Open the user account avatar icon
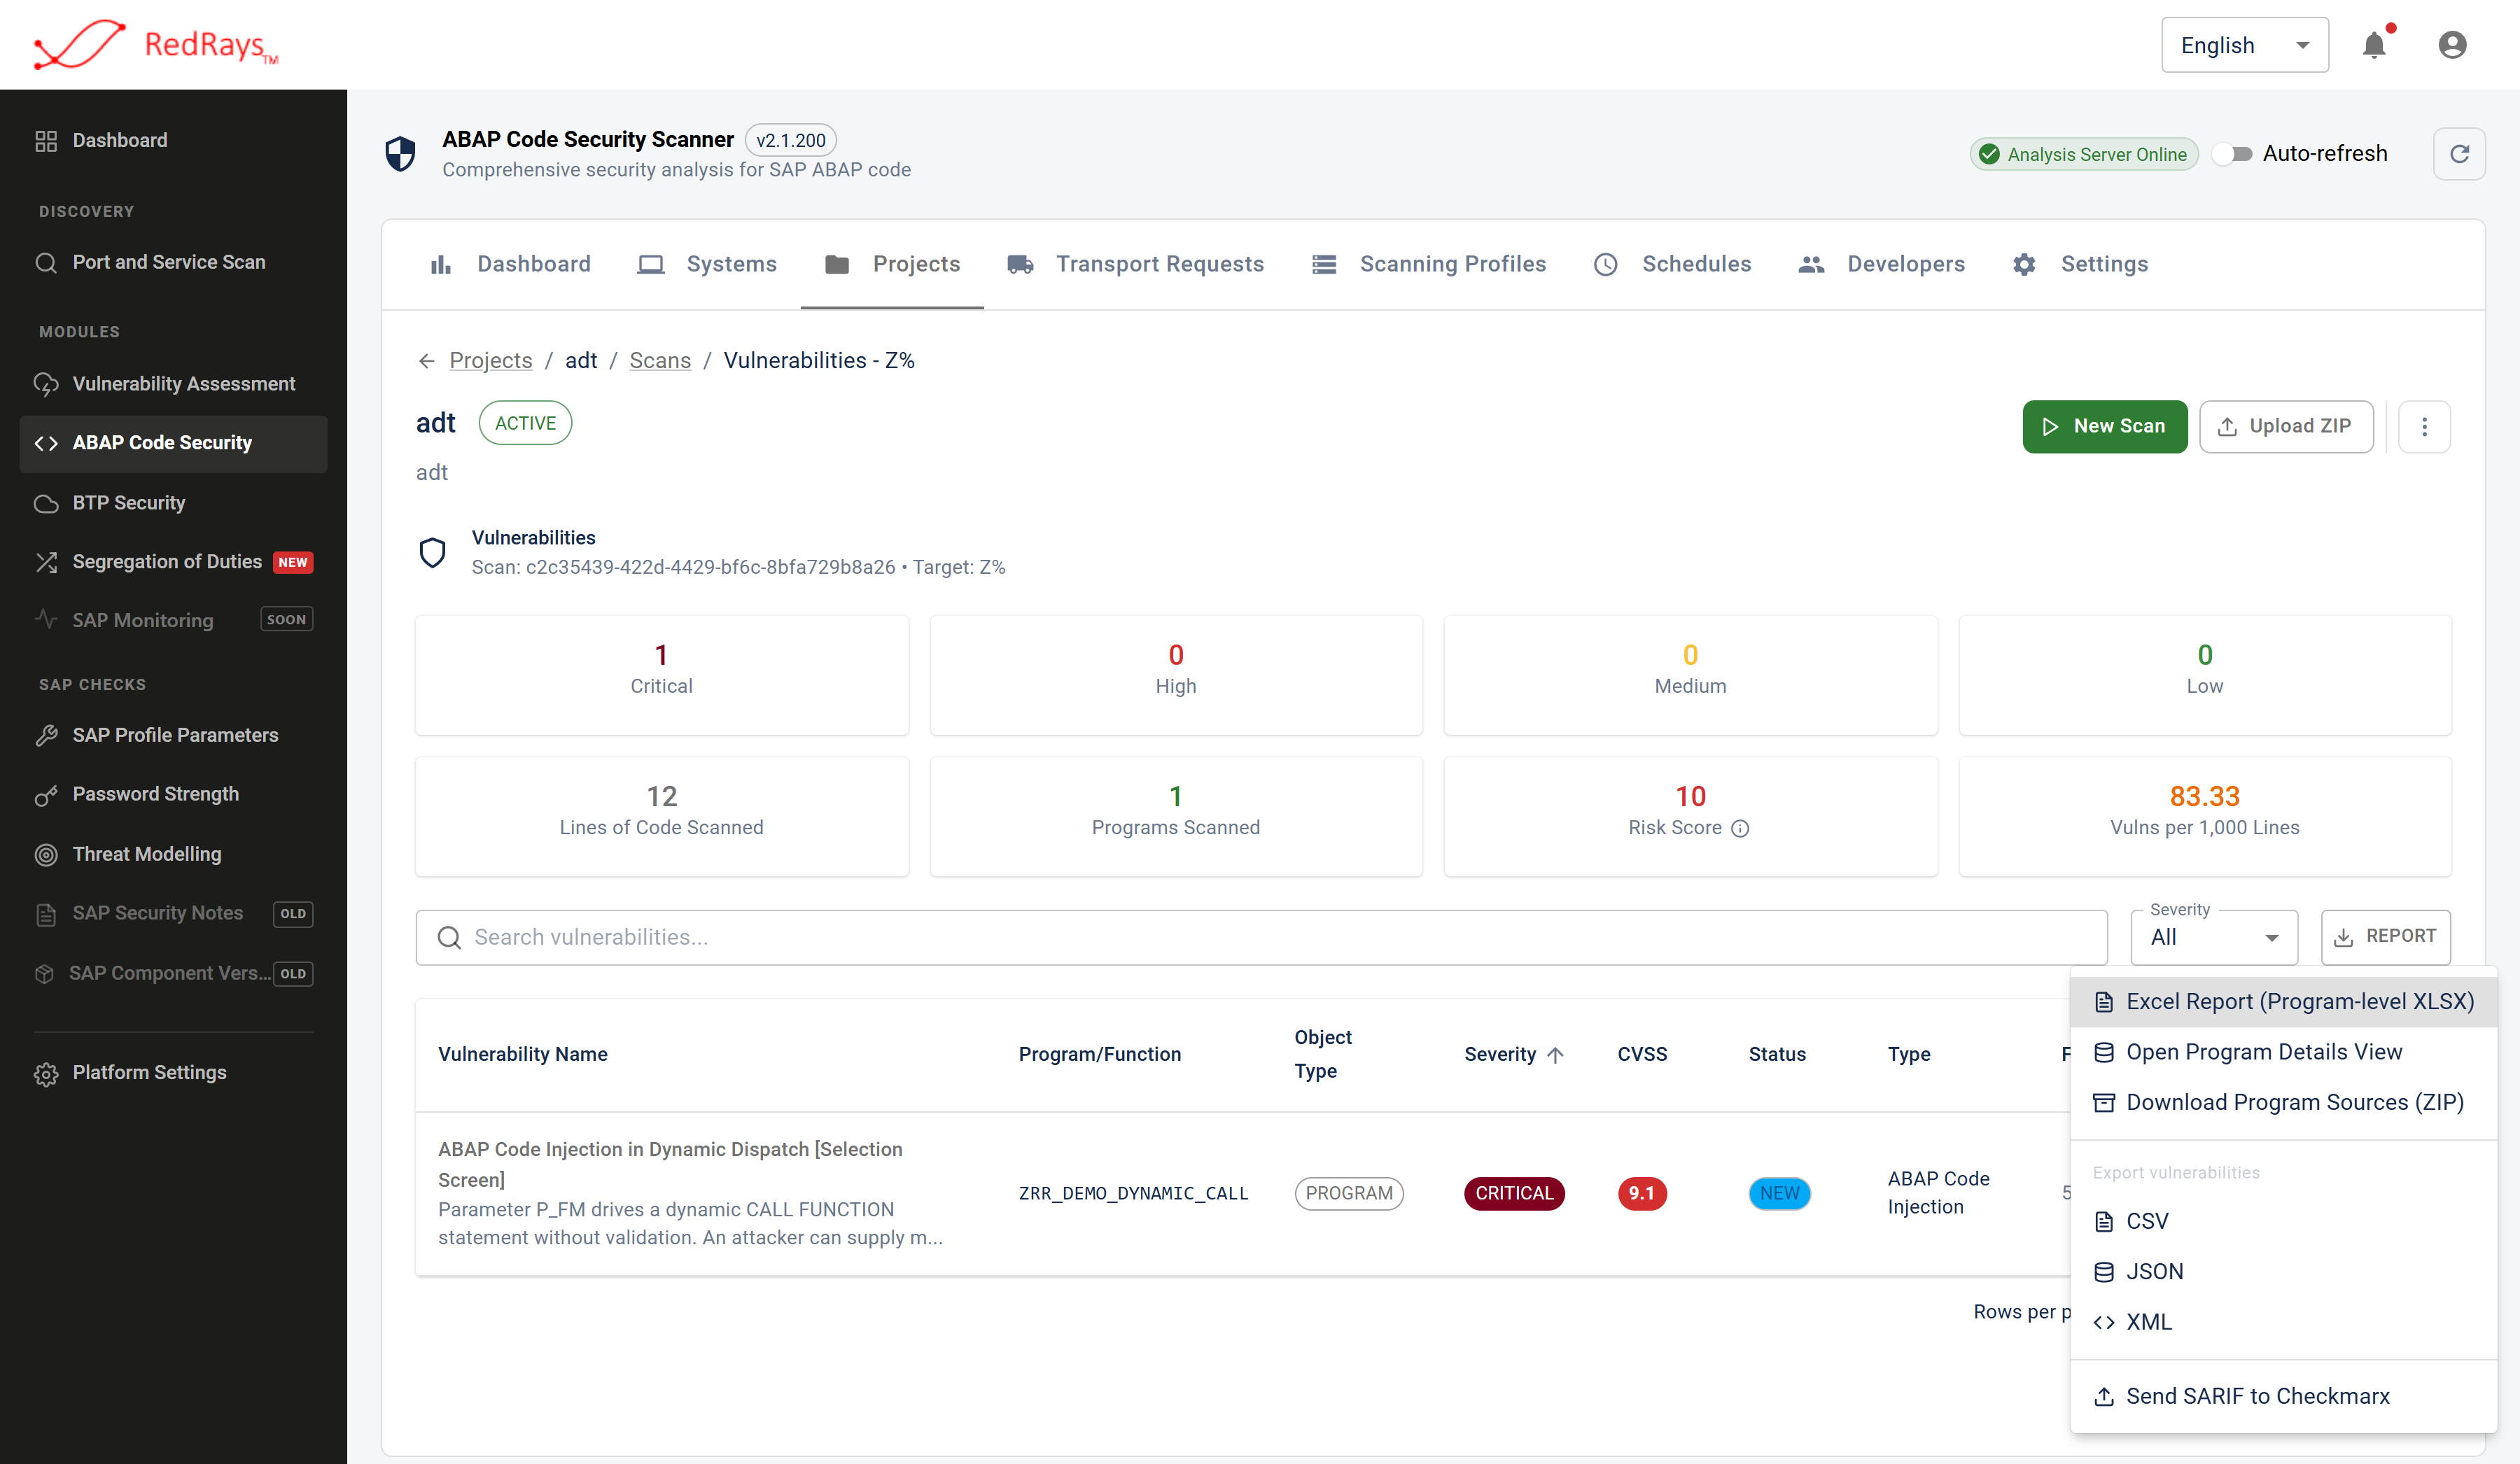 pos(2452,45)
